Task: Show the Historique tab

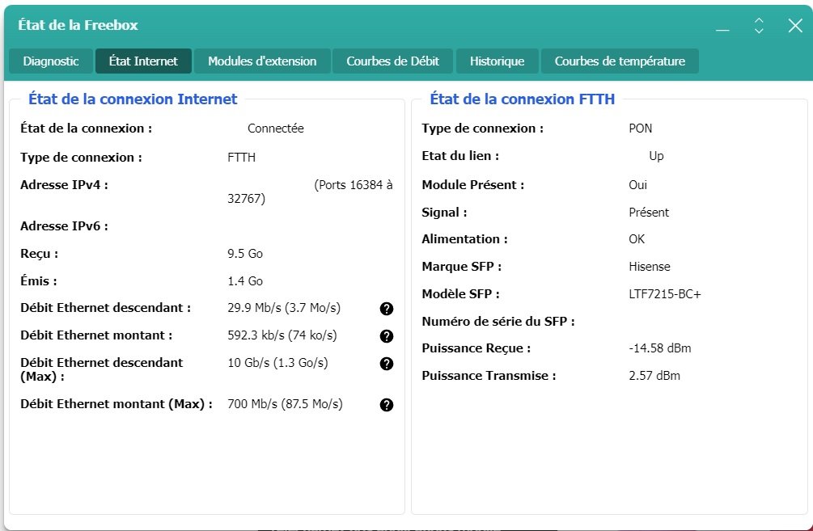Action: [497, 61]
